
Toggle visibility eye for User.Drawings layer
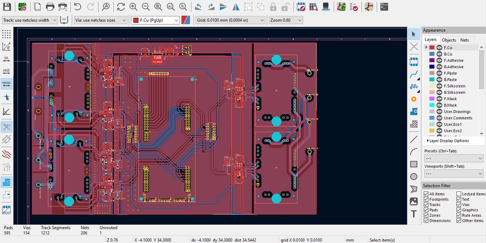click(x=439, y=111)
